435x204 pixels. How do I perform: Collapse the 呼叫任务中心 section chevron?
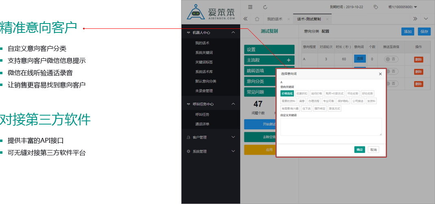point(233,104)
